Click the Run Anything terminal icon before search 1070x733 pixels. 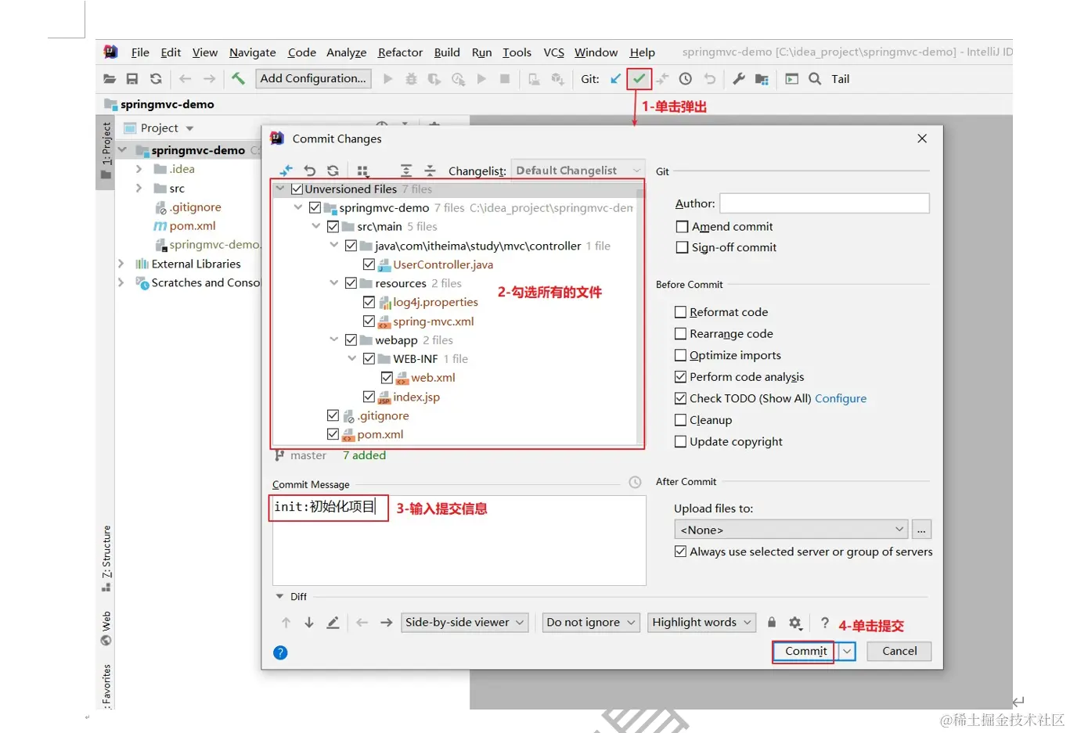coord(792,79)
